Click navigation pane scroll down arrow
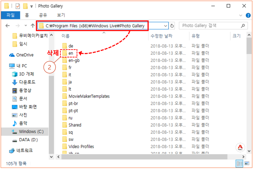 51,157
